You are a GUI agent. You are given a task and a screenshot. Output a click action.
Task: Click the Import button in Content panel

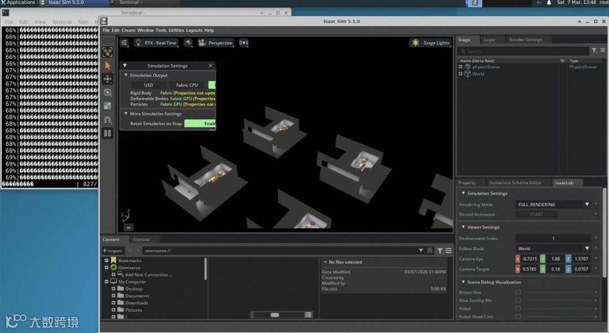[x=113, y=251]
